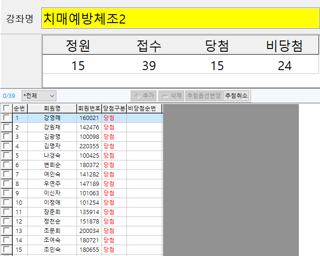320x256 pixels.
Task: Check the box for row 변희순
Action: pos(6,165)
